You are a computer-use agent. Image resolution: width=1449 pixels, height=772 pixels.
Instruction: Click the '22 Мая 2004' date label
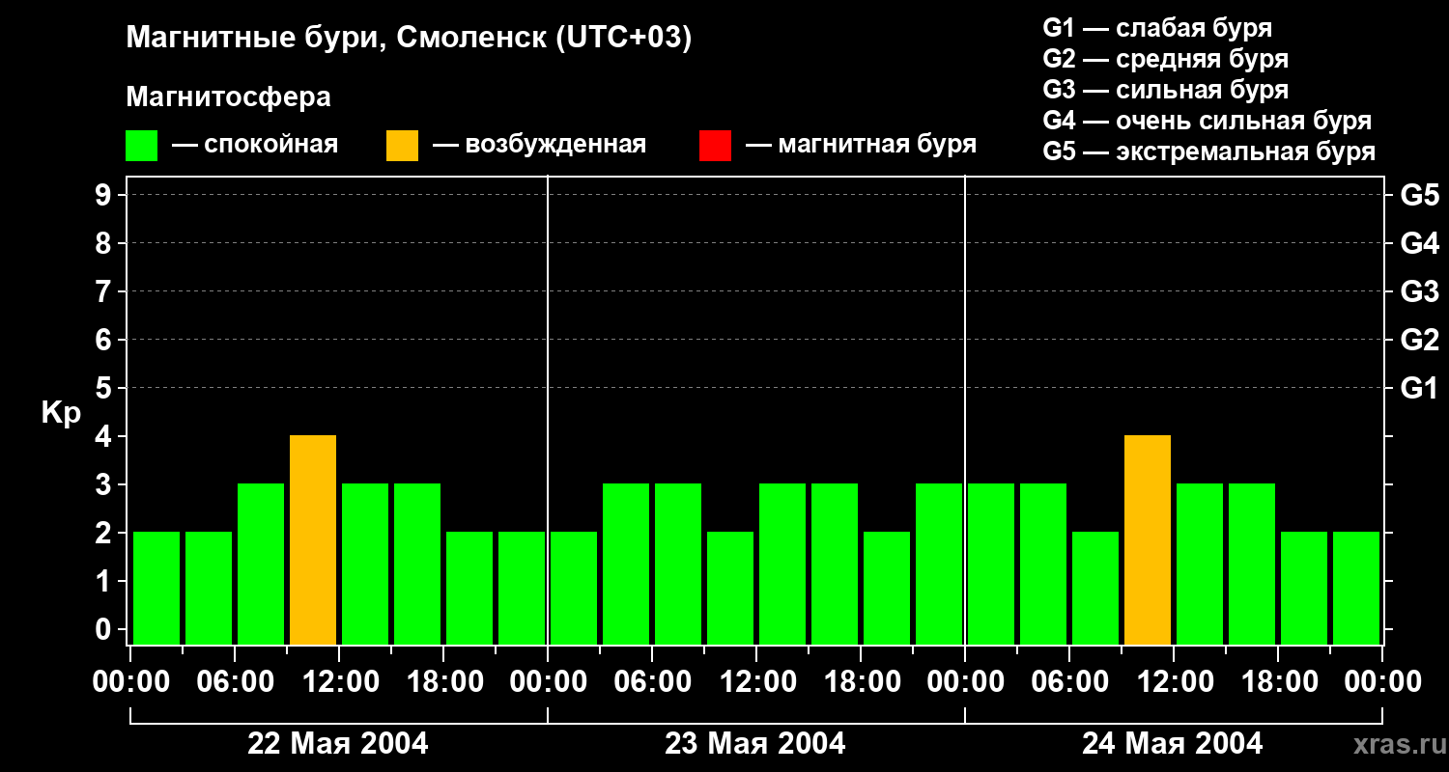(x=338, y=743)
